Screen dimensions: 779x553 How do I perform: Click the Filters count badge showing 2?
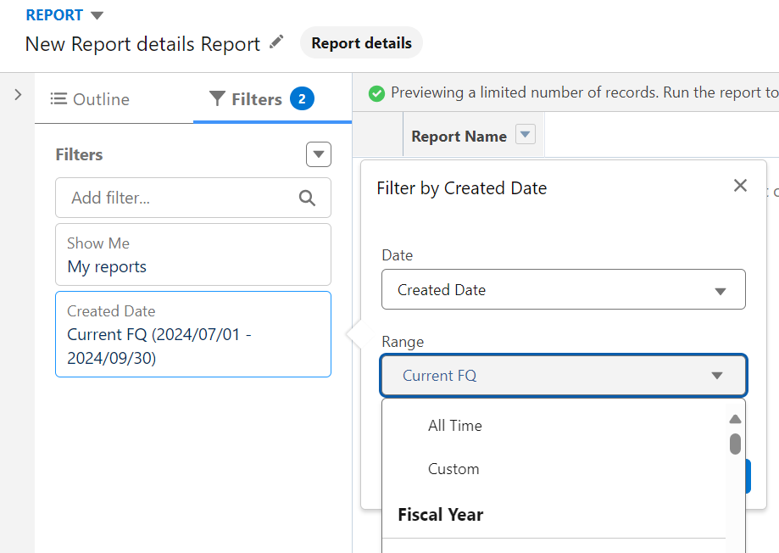tap(302, 98)
